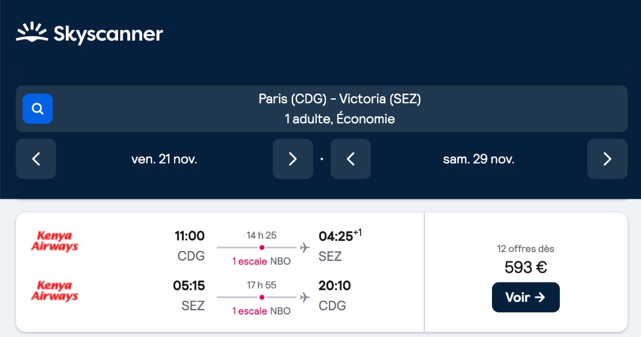The height and width of the screenshot is (337, 641).
Task: Click outbound flight plane icon
Action: coord(305,247)
